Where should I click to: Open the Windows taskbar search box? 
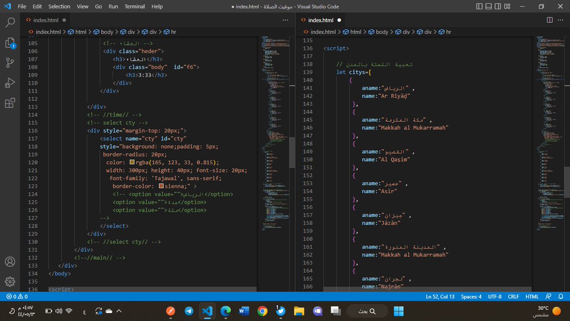click(368, 311)
